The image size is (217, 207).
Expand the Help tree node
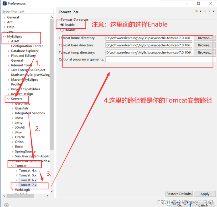tap(4, 27)
